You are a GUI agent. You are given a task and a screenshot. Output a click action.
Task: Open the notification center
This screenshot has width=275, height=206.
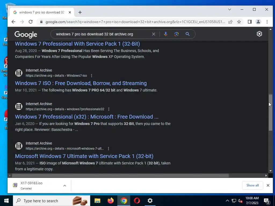pos(267,201)
